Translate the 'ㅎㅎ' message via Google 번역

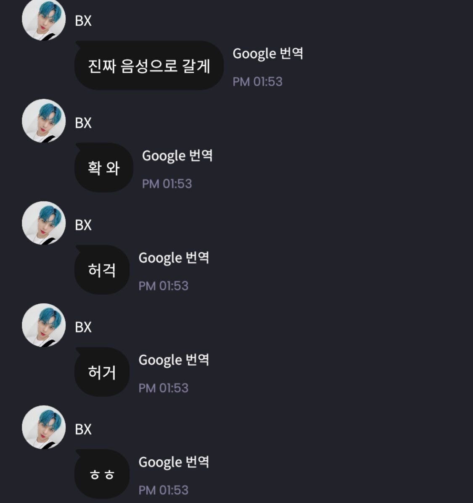[174, 462]
